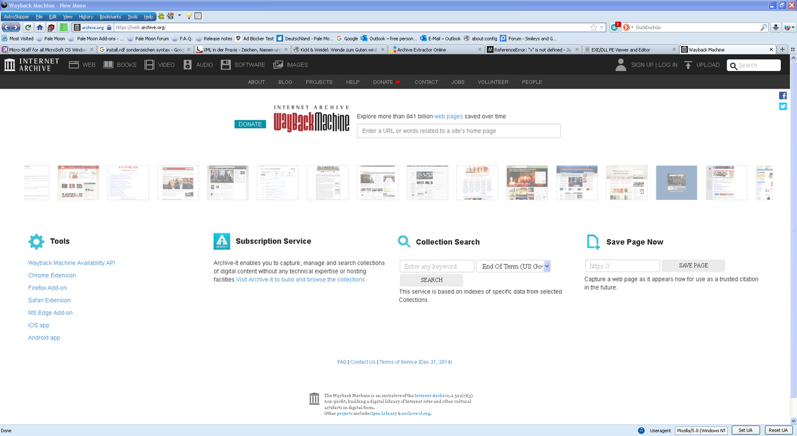Image resolution: width=797 pixels, height=436 pixels.
Task: Click the Set UA button
Action: 745,430
